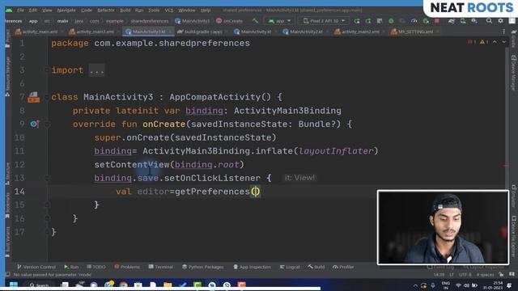Open the Version Control tool window

pyautogui.click(x=36, y=267)
